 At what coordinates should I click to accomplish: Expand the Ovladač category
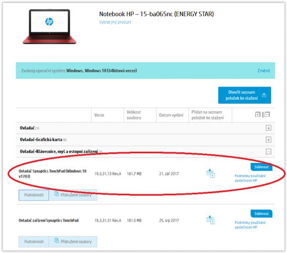click(x=268, y=128)
